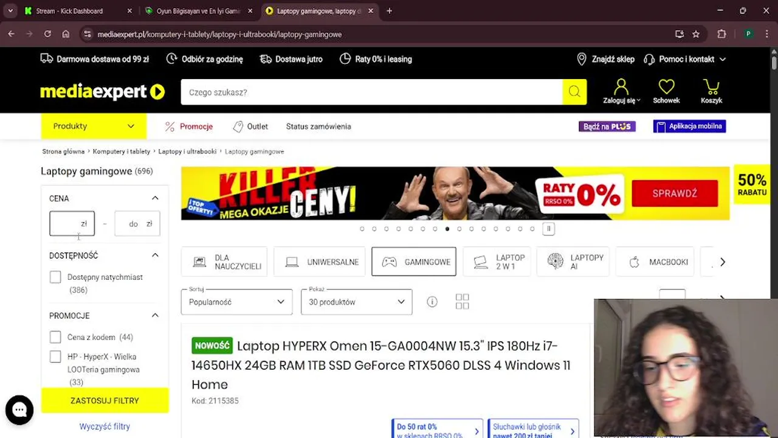Click ZASTOSUJ FILTRY button
The width and height of the screenshot is (778, 438).
coord(105,401)
